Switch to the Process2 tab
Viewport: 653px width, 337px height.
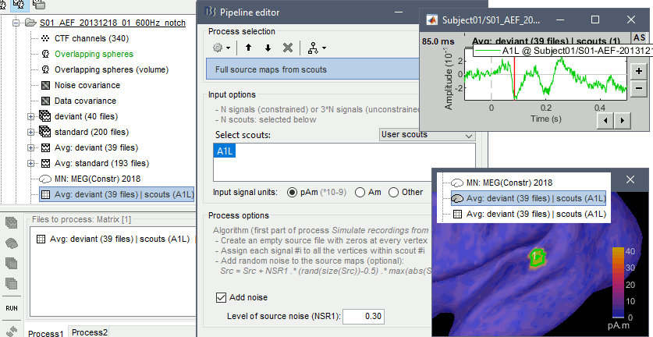point(90,332)
